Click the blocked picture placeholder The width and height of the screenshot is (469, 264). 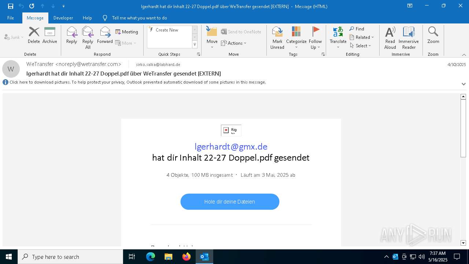(231, 130)
